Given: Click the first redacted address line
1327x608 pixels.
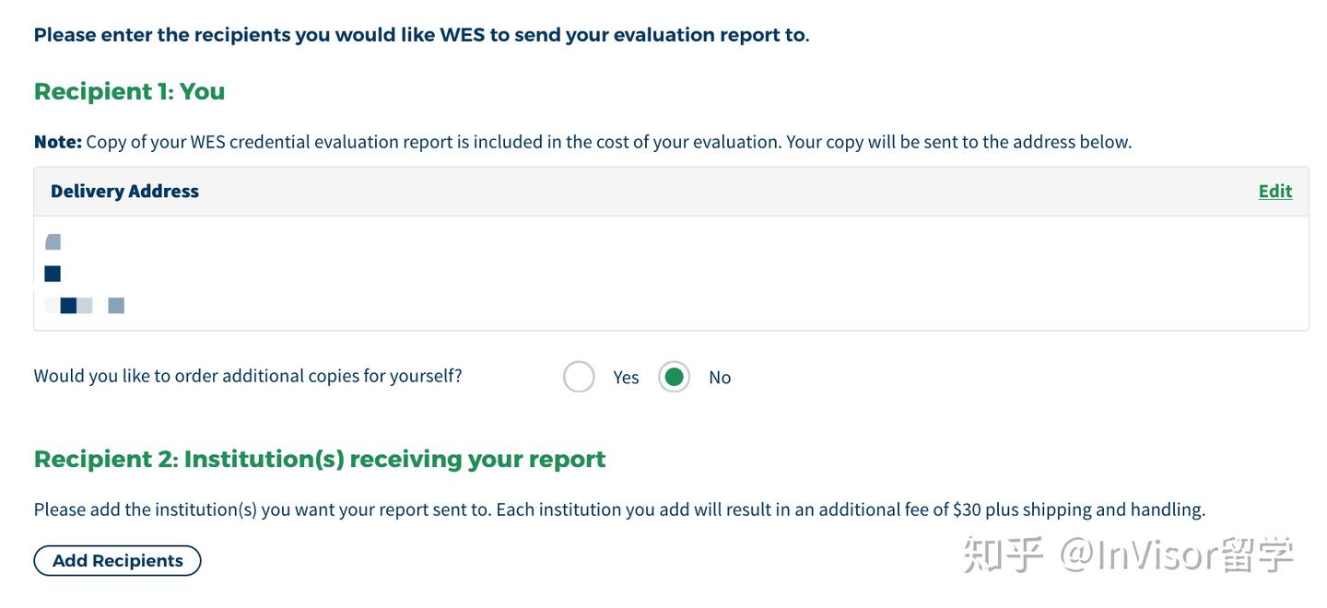Looking at the screenshot, I should 53,242.
